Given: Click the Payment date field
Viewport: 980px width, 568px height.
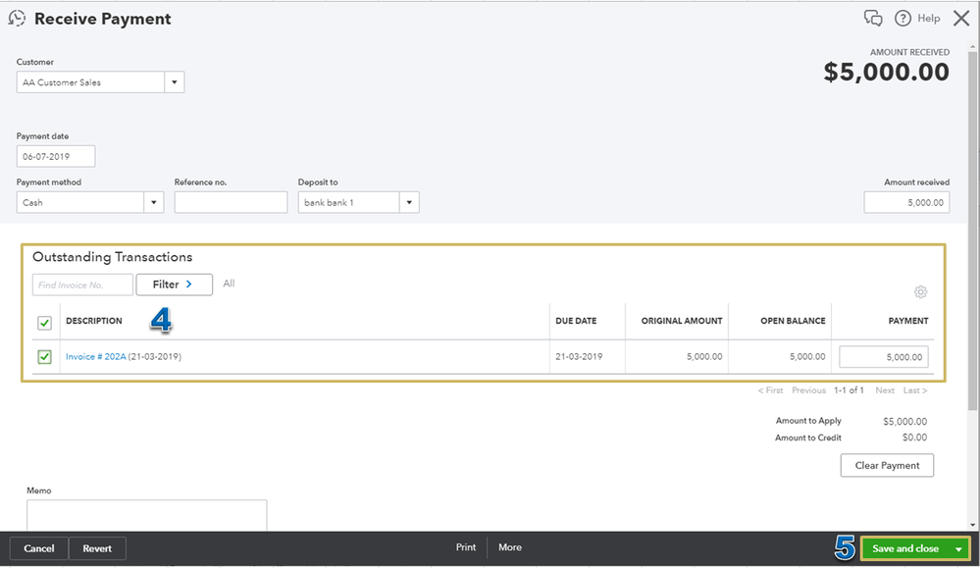Looking at the screenshot, I should tap(56, 156).
